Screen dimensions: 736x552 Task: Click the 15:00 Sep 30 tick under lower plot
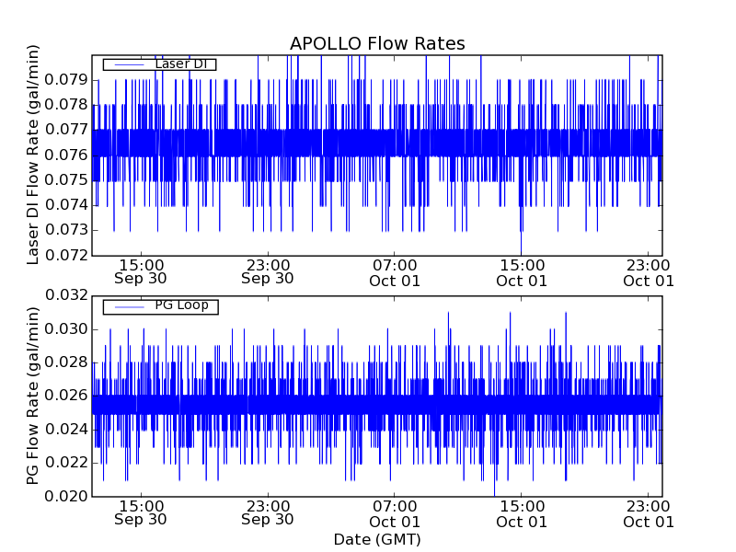click(x=141, y=512)
